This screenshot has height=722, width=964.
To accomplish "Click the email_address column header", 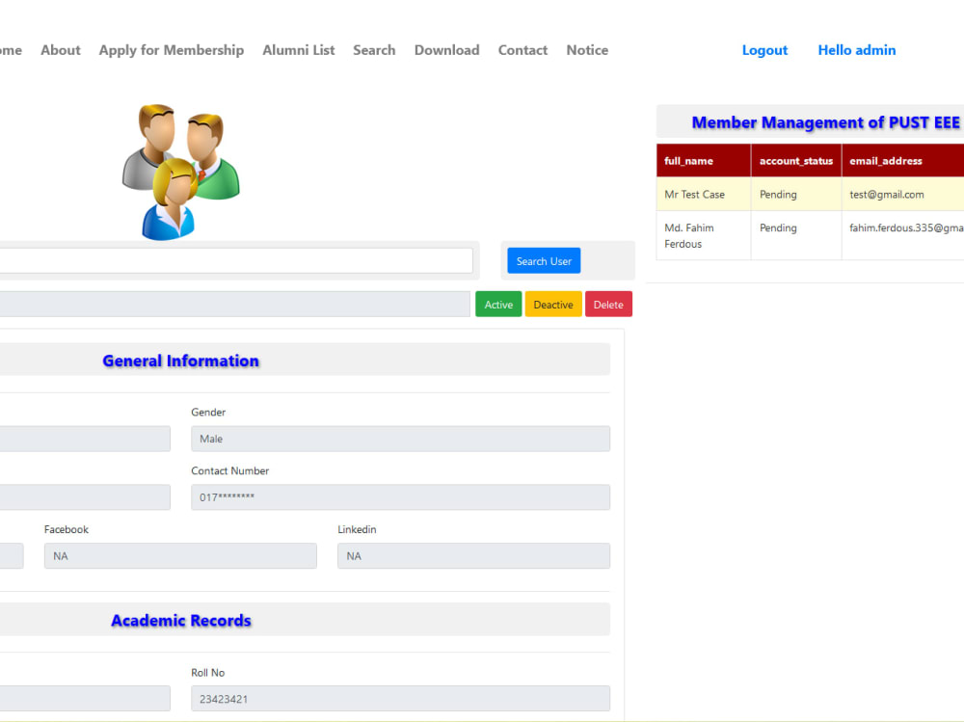I will click(x=902, y=161).
